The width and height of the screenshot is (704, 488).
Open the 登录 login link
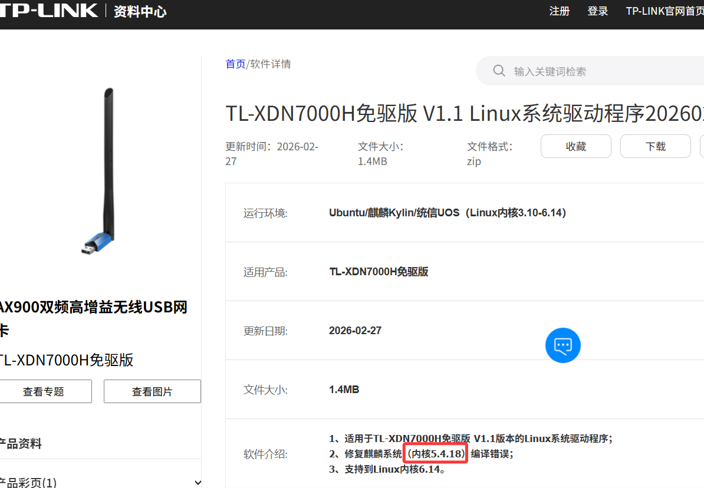pos(597,11)
